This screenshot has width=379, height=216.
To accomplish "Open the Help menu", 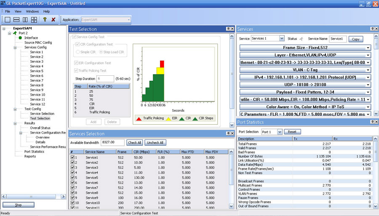I will click(46, 11).
